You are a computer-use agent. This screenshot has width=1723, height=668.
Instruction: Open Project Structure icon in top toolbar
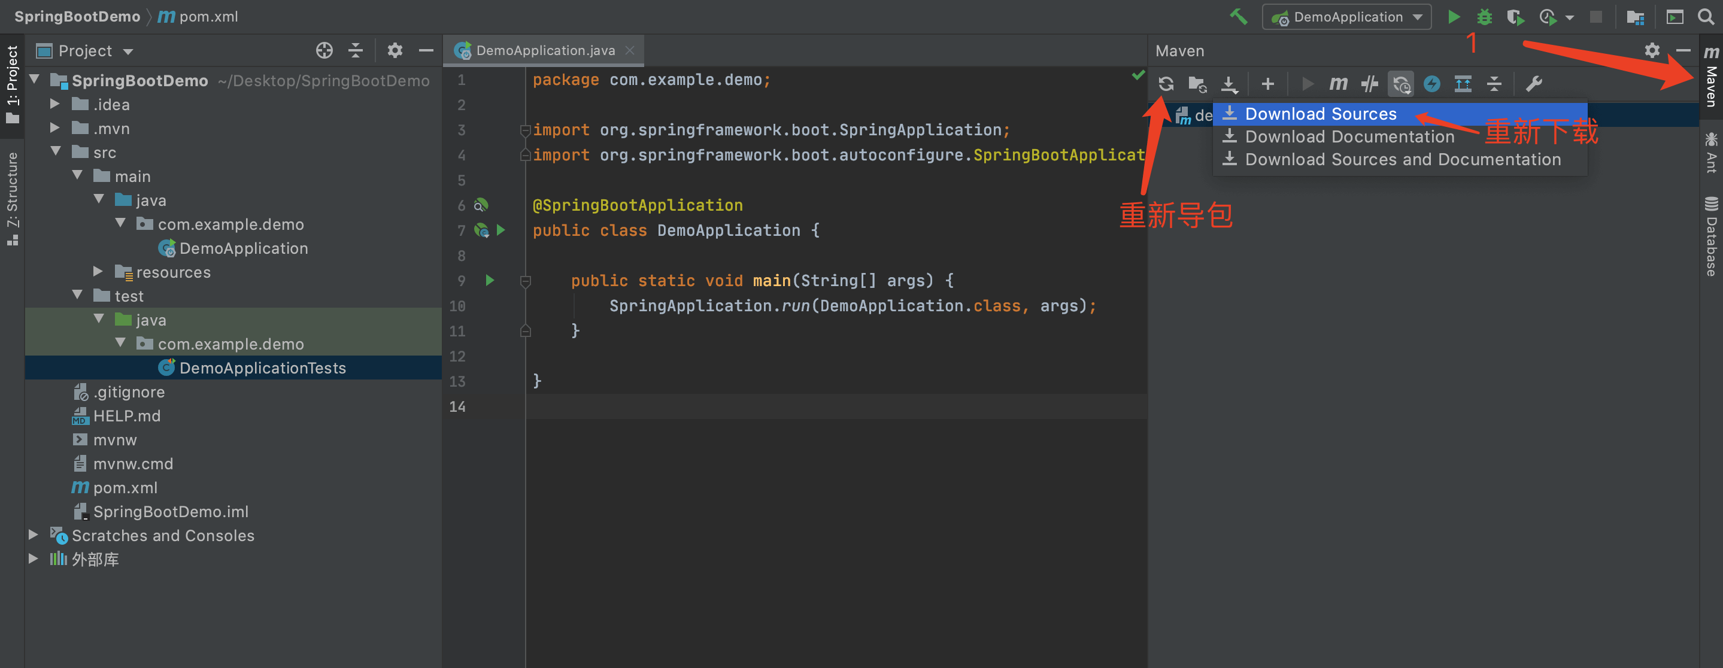(1636, 17)
